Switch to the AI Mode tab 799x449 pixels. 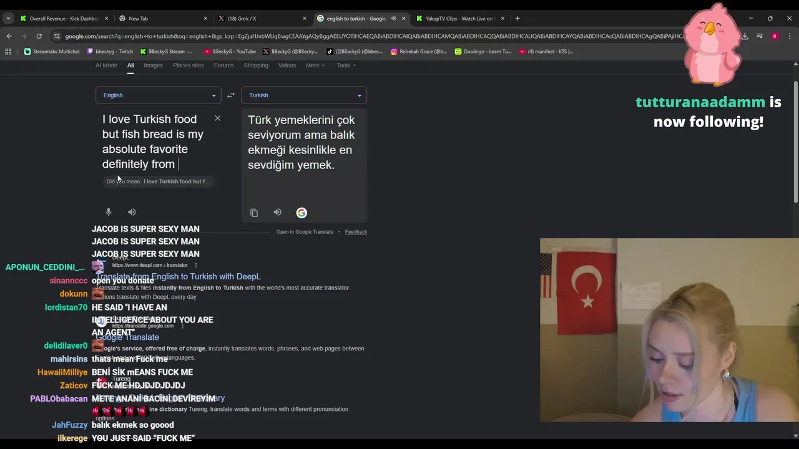click(106, 65)
